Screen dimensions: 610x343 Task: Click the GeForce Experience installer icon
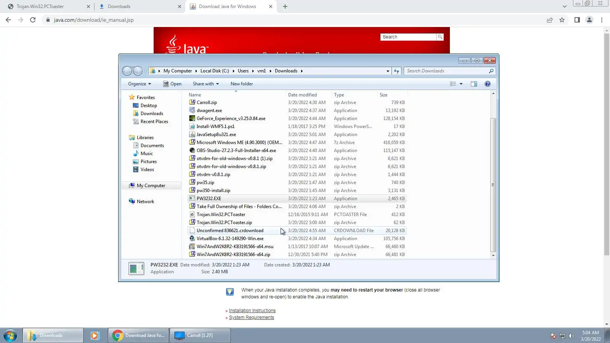pyautogui.click(x=192, y=118)
